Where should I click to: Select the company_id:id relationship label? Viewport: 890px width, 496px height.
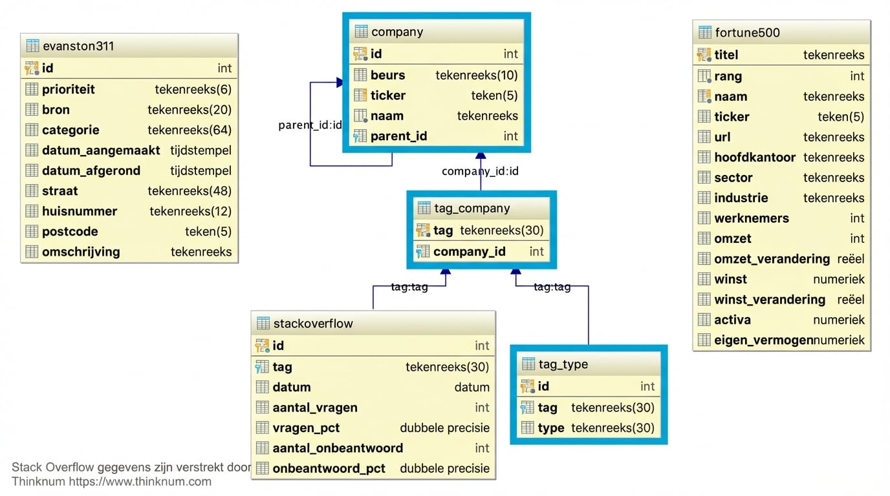480,171
